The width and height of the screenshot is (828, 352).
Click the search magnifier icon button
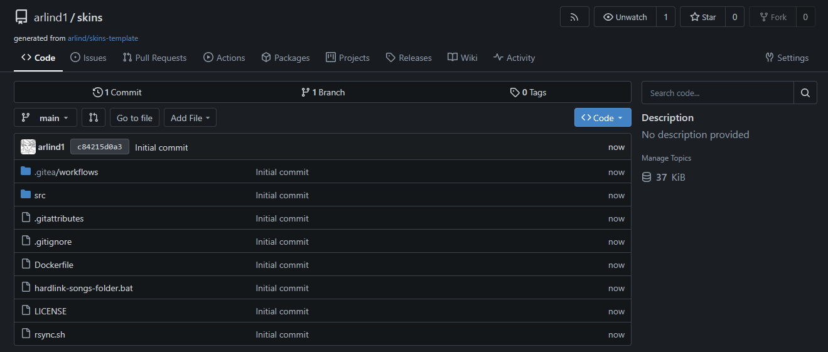805,93
